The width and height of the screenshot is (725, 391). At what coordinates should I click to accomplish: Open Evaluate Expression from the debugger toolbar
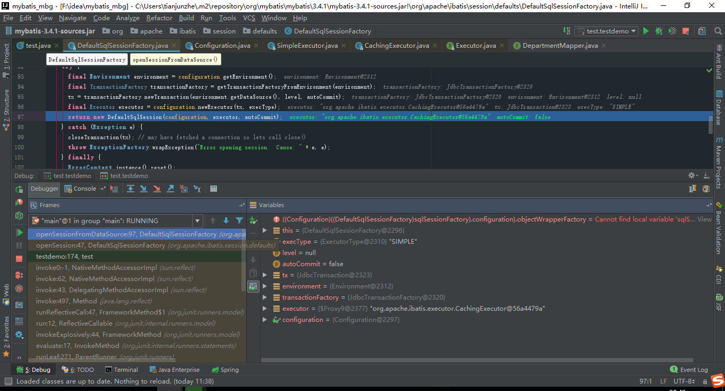coord(214,189)
